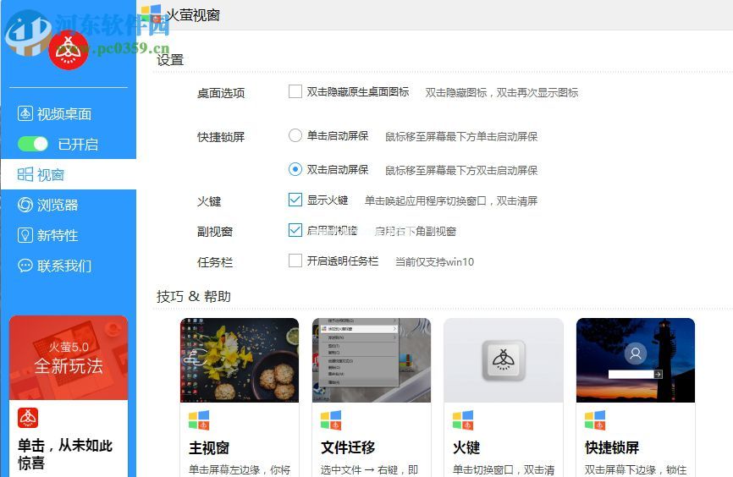This screenshot has width=733, height=477.
Task: Click the 火萤视窗 title bar logo icon
Action: [x=151, y=14]
